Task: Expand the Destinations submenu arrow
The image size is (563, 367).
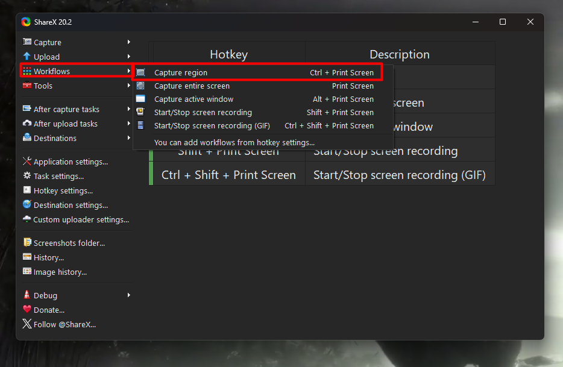Action: coord(128,138)
